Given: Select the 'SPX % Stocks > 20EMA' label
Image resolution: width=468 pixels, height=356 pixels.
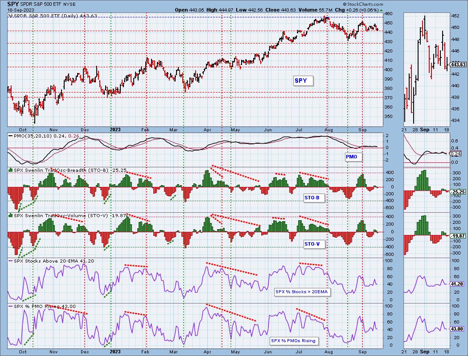Looking at the screenshot, I should click(x=302, y=291).
